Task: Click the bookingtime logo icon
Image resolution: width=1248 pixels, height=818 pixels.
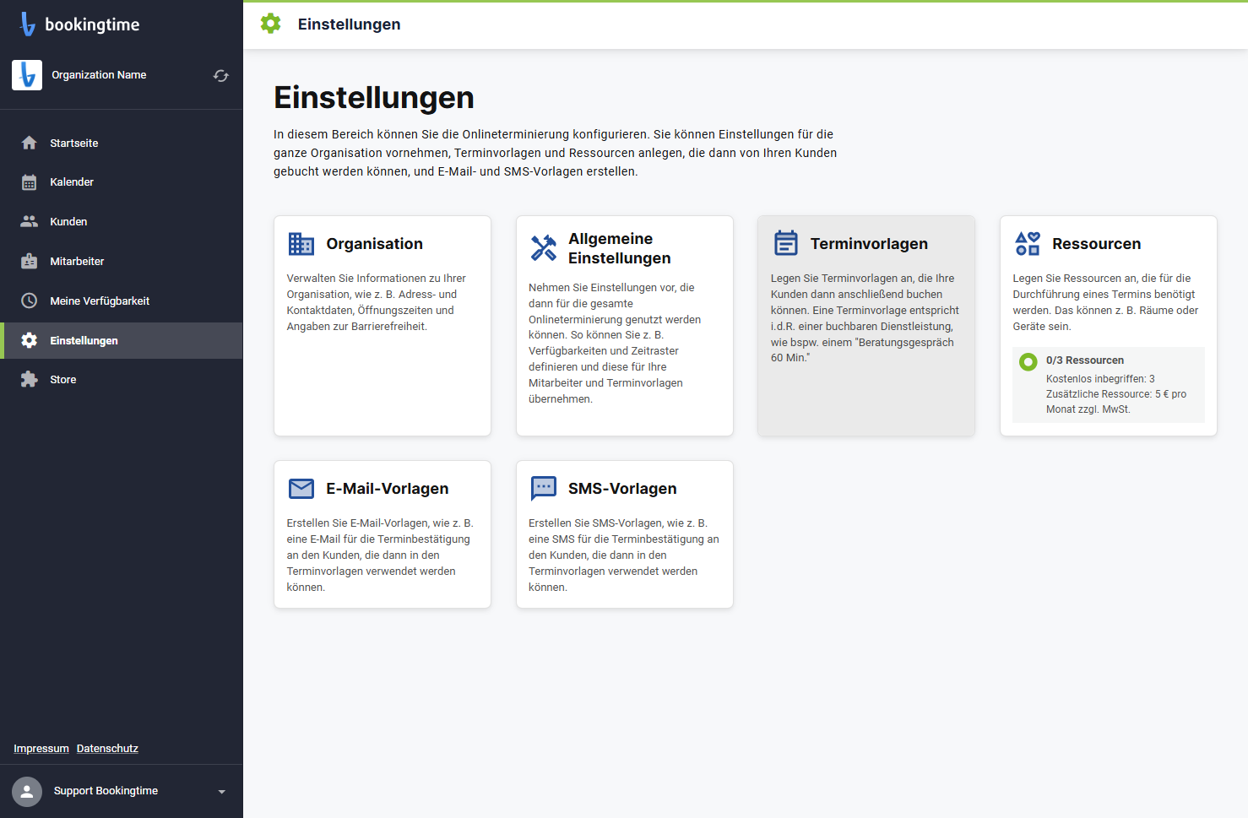Action: [x=28, y=24]
